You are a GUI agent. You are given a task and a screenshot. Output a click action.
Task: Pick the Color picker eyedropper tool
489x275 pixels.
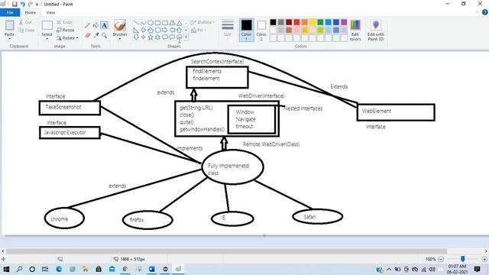coord(96,35)
